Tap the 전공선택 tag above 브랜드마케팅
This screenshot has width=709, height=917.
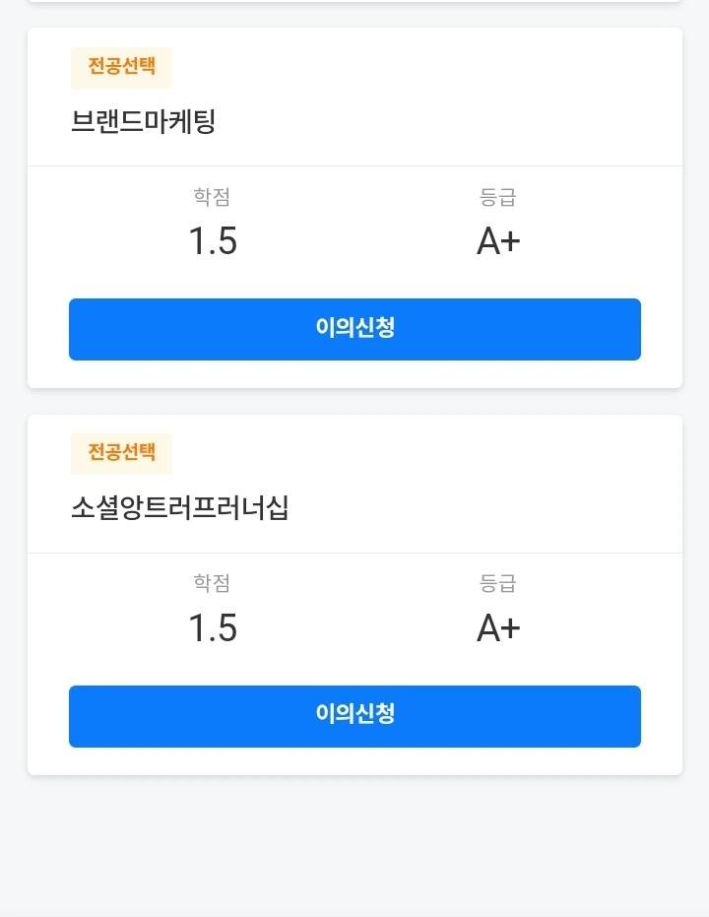(121, 68)
